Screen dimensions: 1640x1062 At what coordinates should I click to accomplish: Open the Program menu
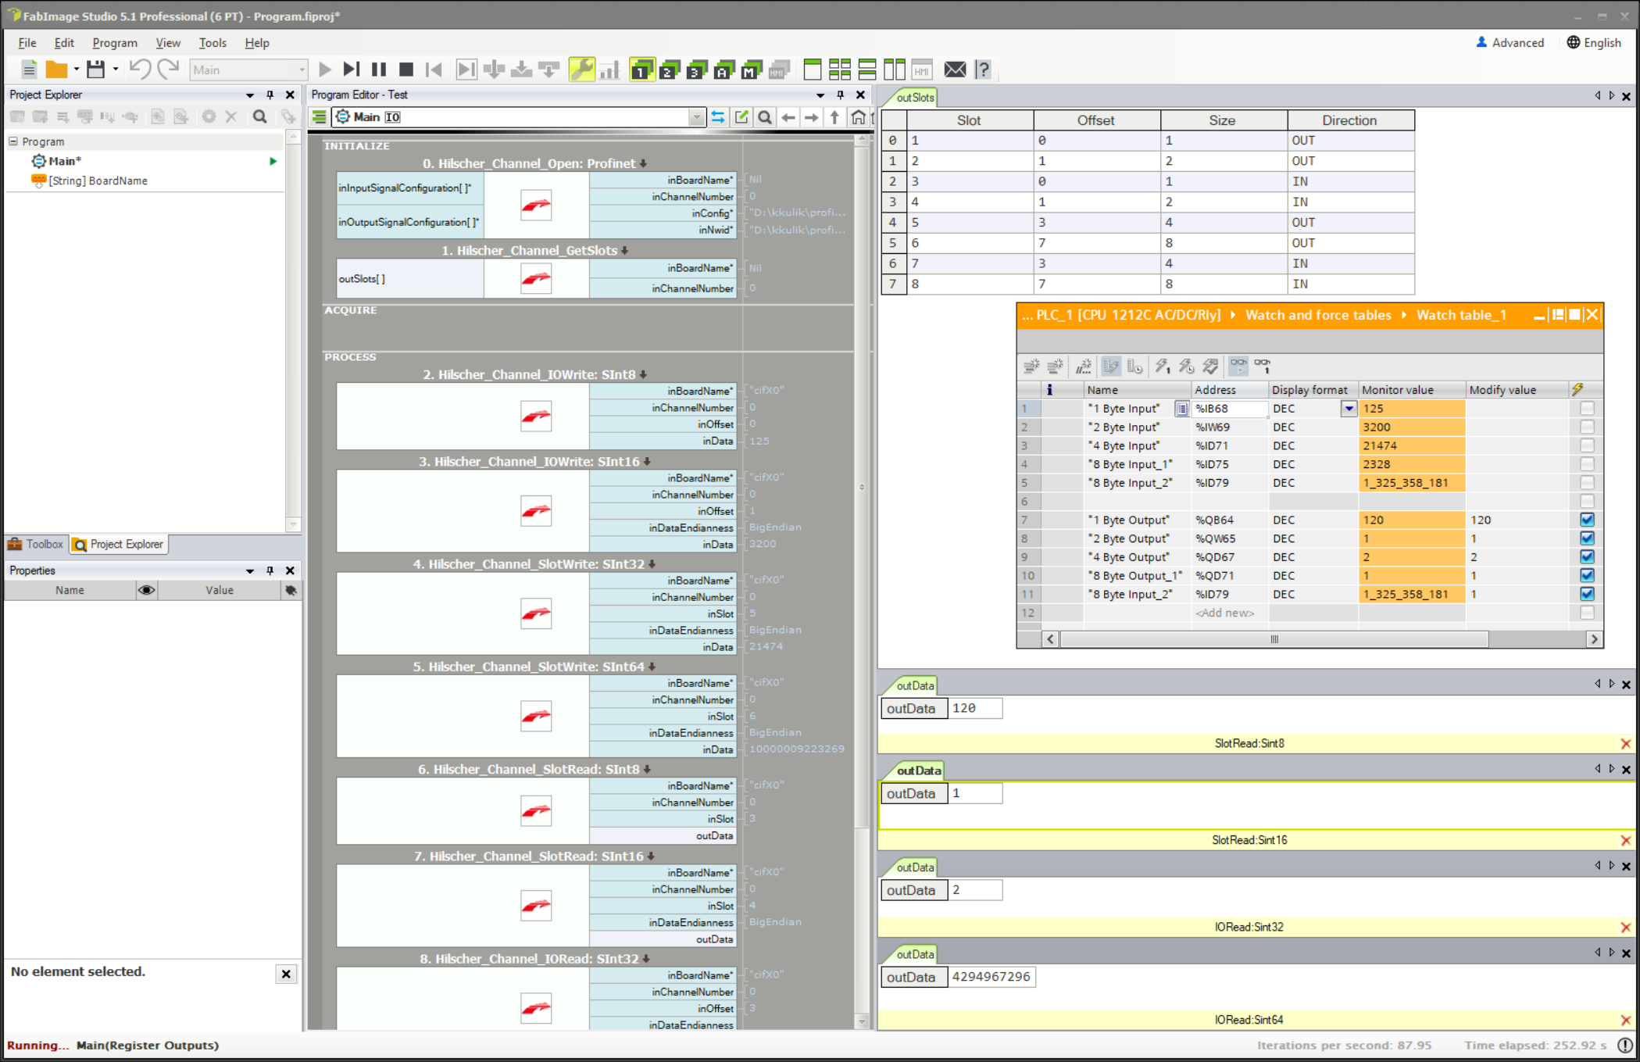[x=115, y=43]
